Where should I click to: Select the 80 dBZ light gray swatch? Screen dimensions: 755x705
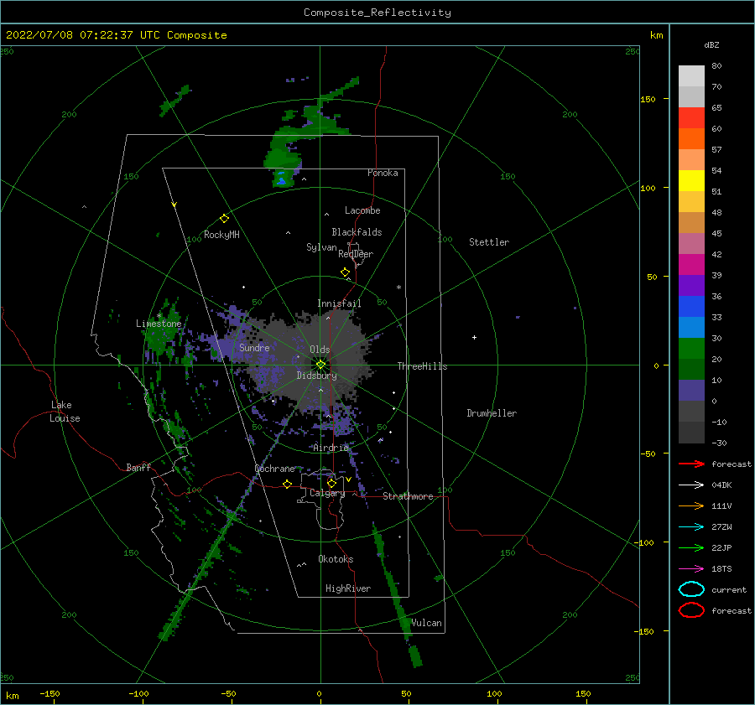tap(691, 76)
